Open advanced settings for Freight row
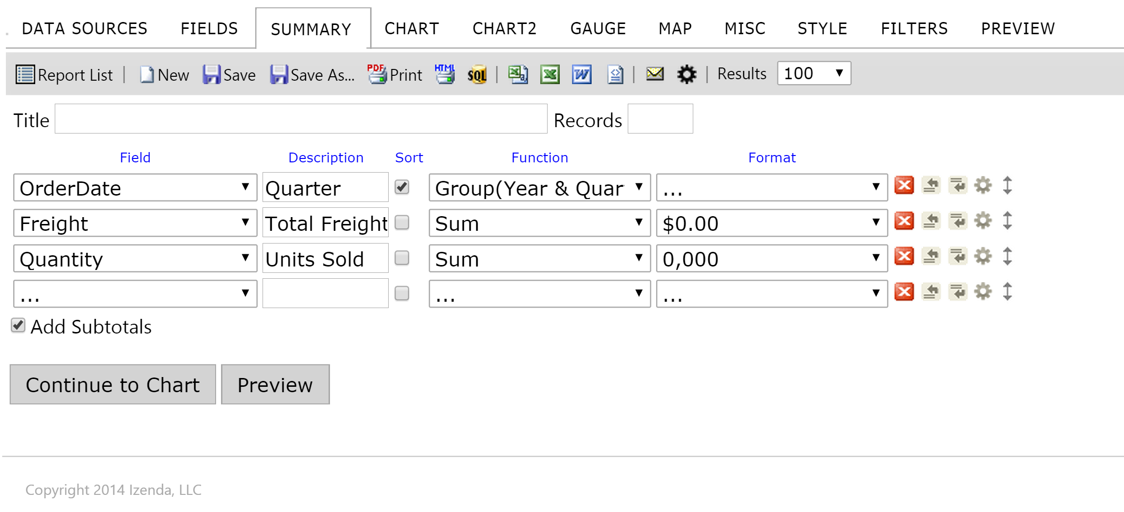The width and height of the screenshot is (1124, 512). (983, 221)
